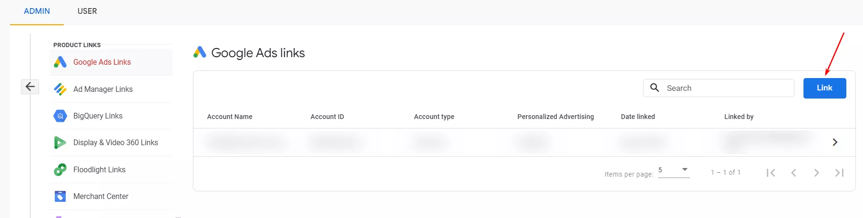Switch to the USER tab
The height and width of the screenshot is (218, 863).
coord(87,11)
